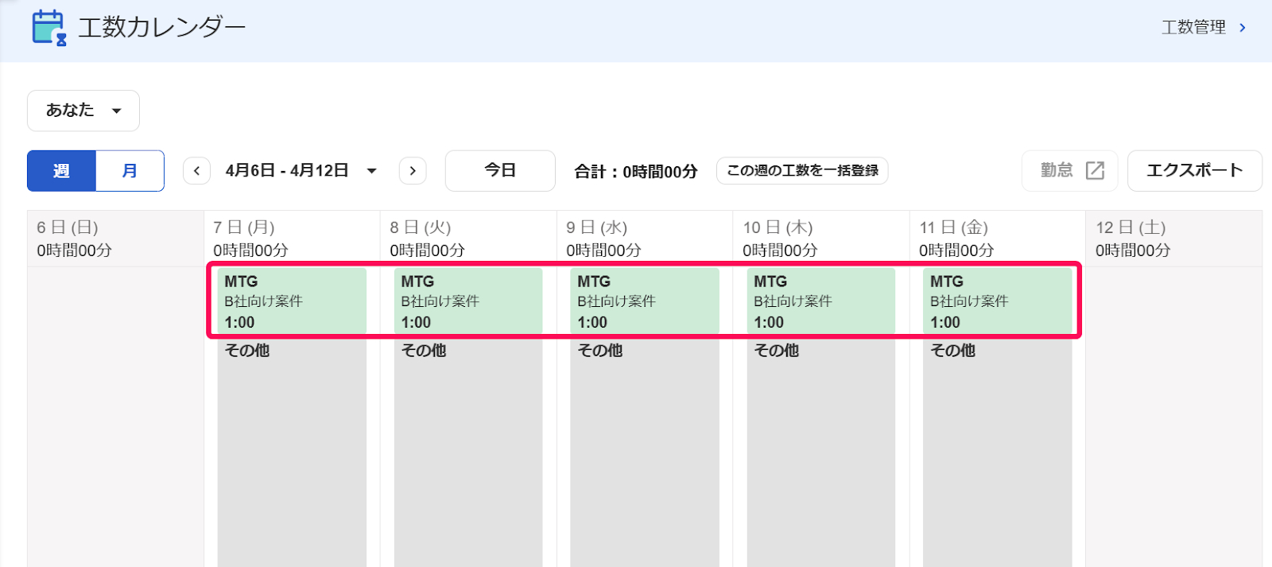This screenshot has height=567, width=1272.
Task: Click the その他 block on 11日(金)
Action: (x=998, y=453)
